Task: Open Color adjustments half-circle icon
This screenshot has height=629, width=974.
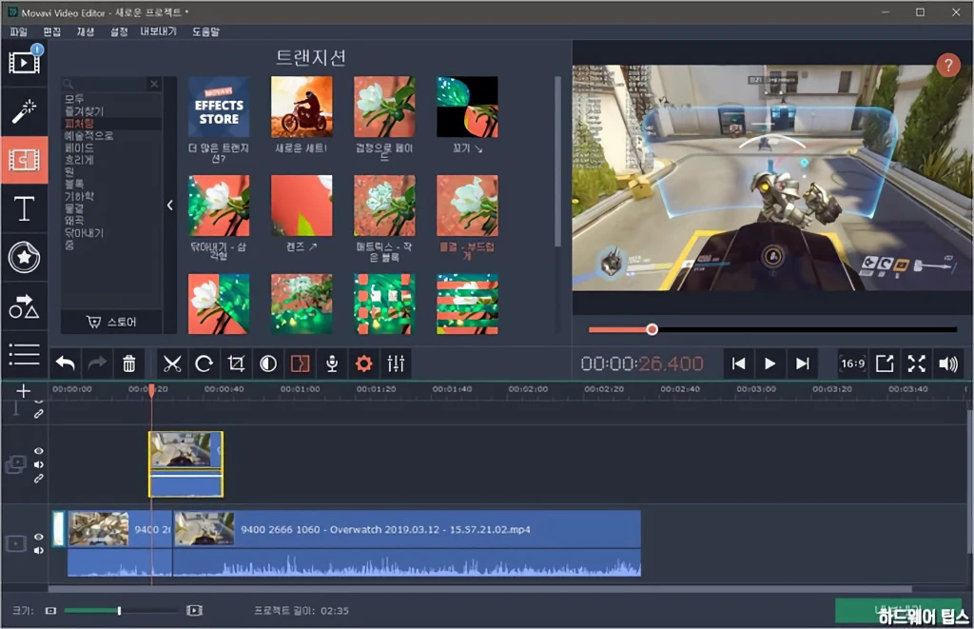Action: [x=268, y=364]
